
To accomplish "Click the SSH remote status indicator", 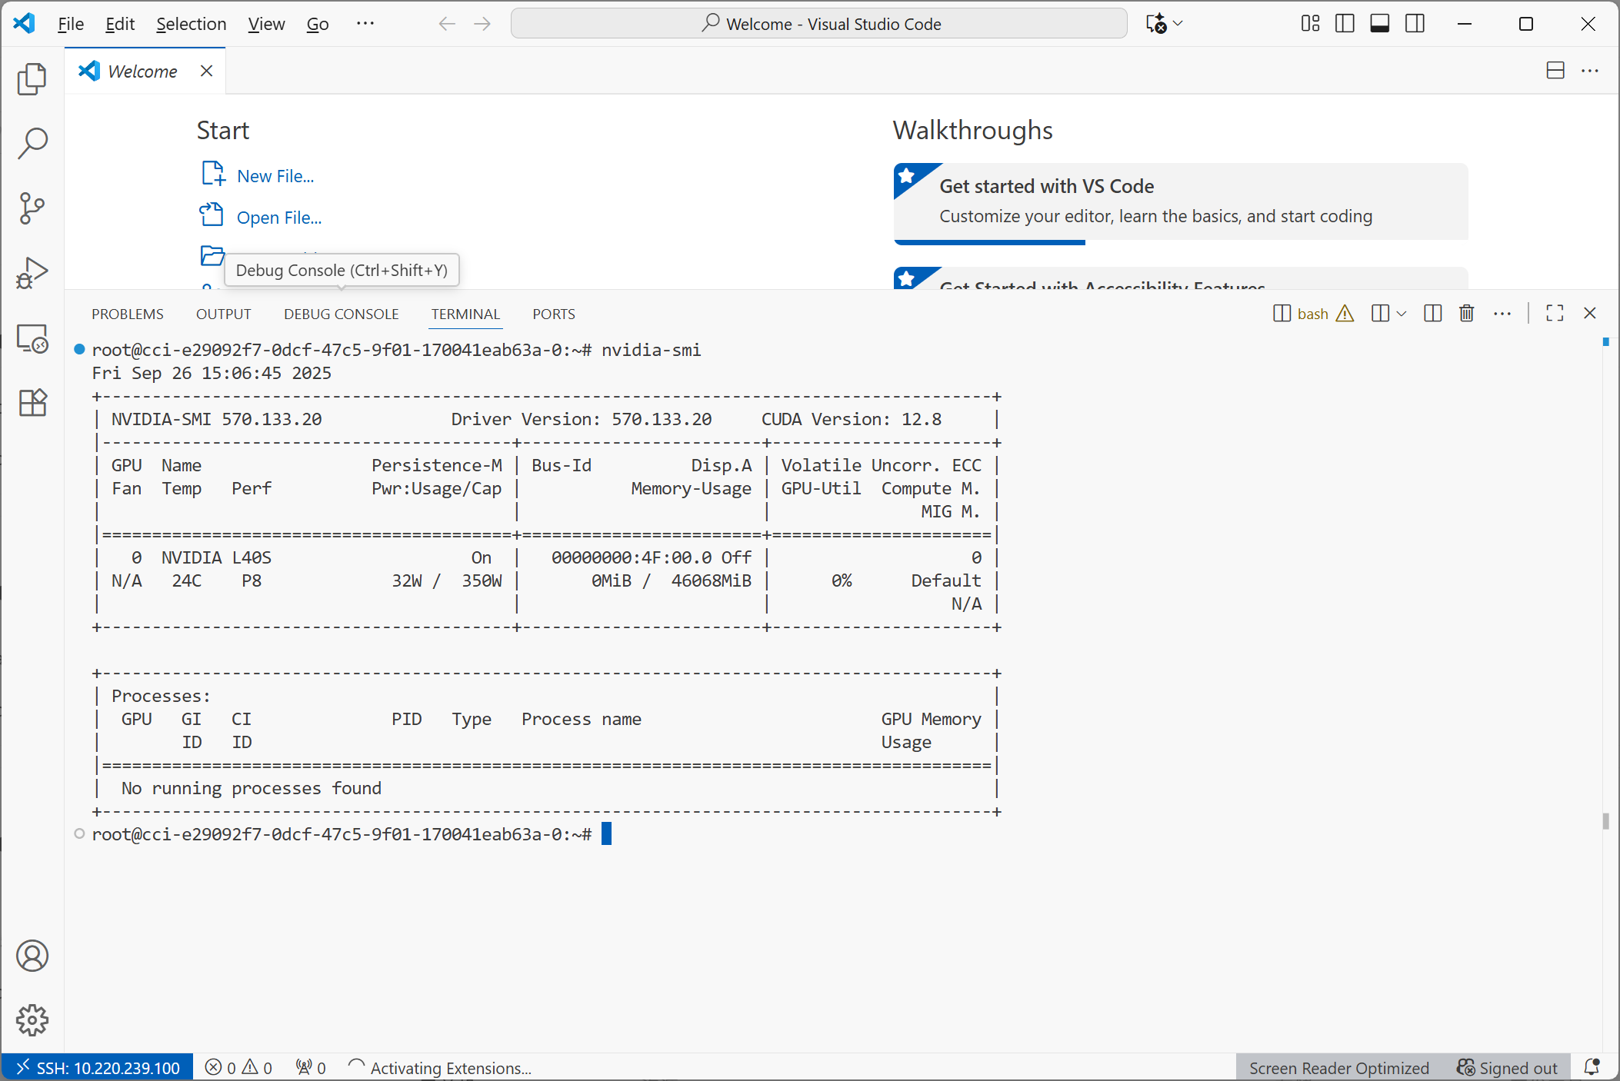I will [97, 1067].
